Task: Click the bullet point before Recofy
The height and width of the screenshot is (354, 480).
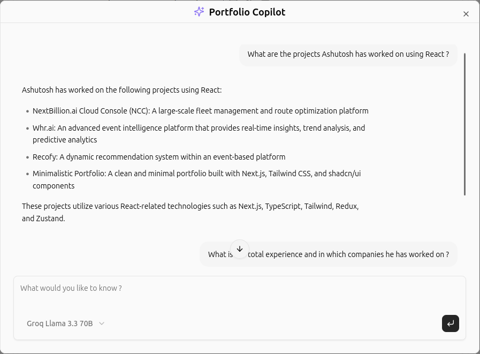Action: coord(27,157)
